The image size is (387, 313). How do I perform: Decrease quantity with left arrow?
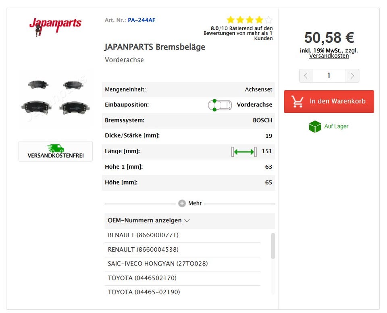coord(306,76)
